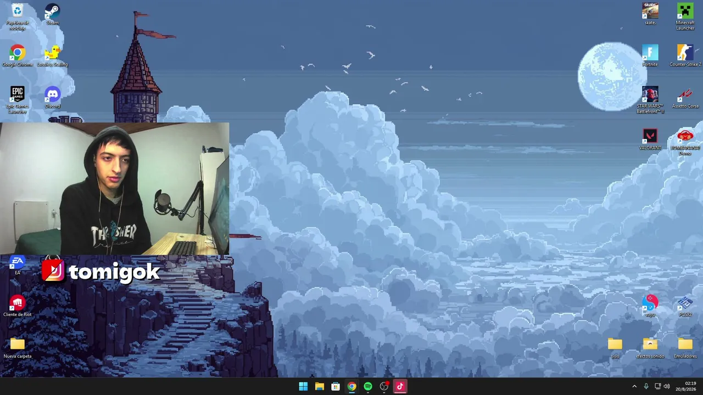Screen dimensions: 703x395
Task: Open Microsoft Store from the taskbar
Action: pos(336,386)
